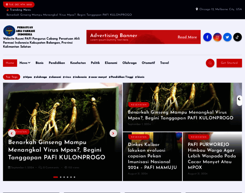Screen dimensions: 245x193
Task: Select the #olahraga tag
Action: (x=40, y=77)
